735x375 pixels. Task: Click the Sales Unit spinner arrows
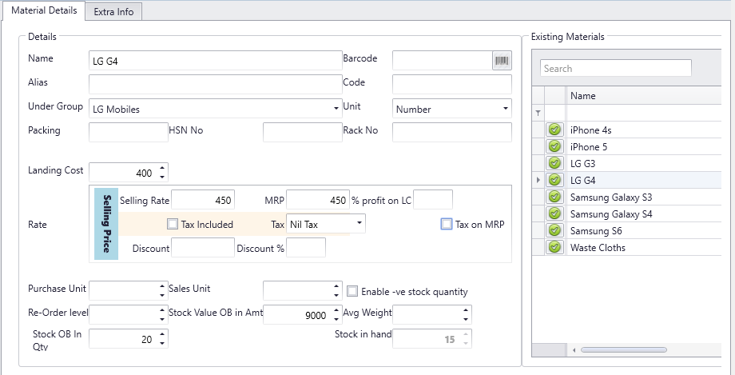tap(336, 291)
